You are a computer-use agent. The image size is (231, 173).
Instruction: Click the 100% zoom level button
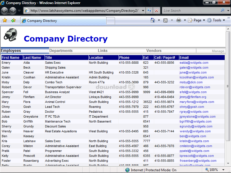[212, 170]
